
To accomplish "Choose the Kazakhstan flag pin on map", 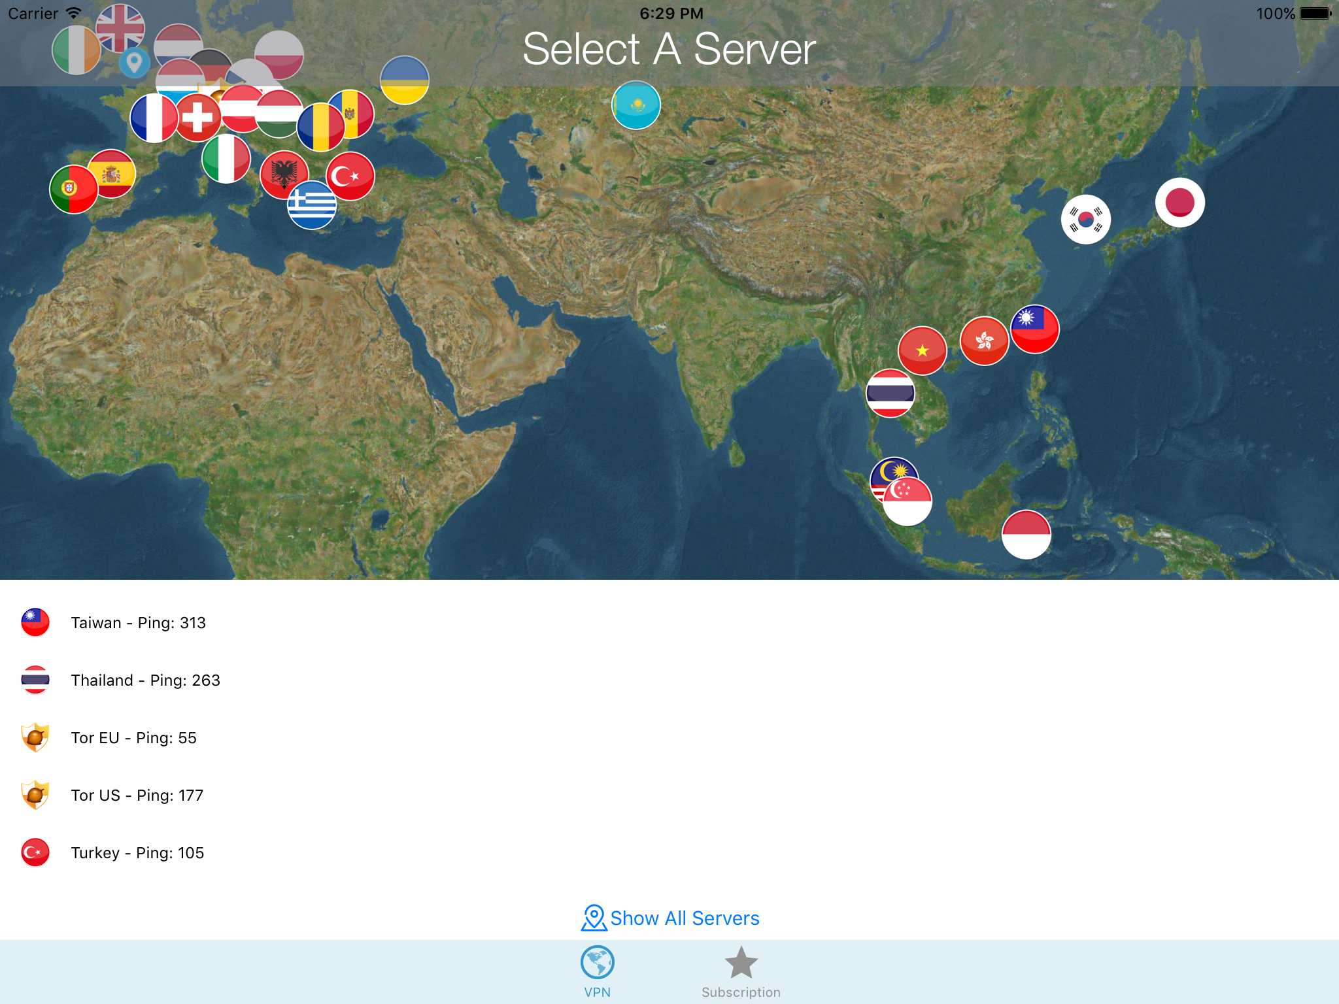I will (x=636, y=105).
